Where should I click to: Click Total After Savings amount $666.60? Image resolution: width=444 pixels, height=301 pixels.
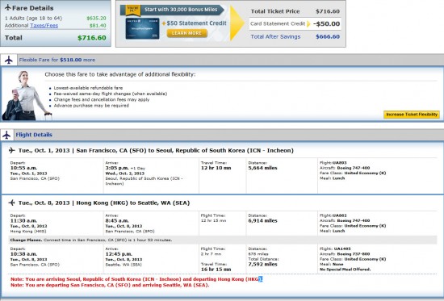pyautogui.click(x=328, y=36)
